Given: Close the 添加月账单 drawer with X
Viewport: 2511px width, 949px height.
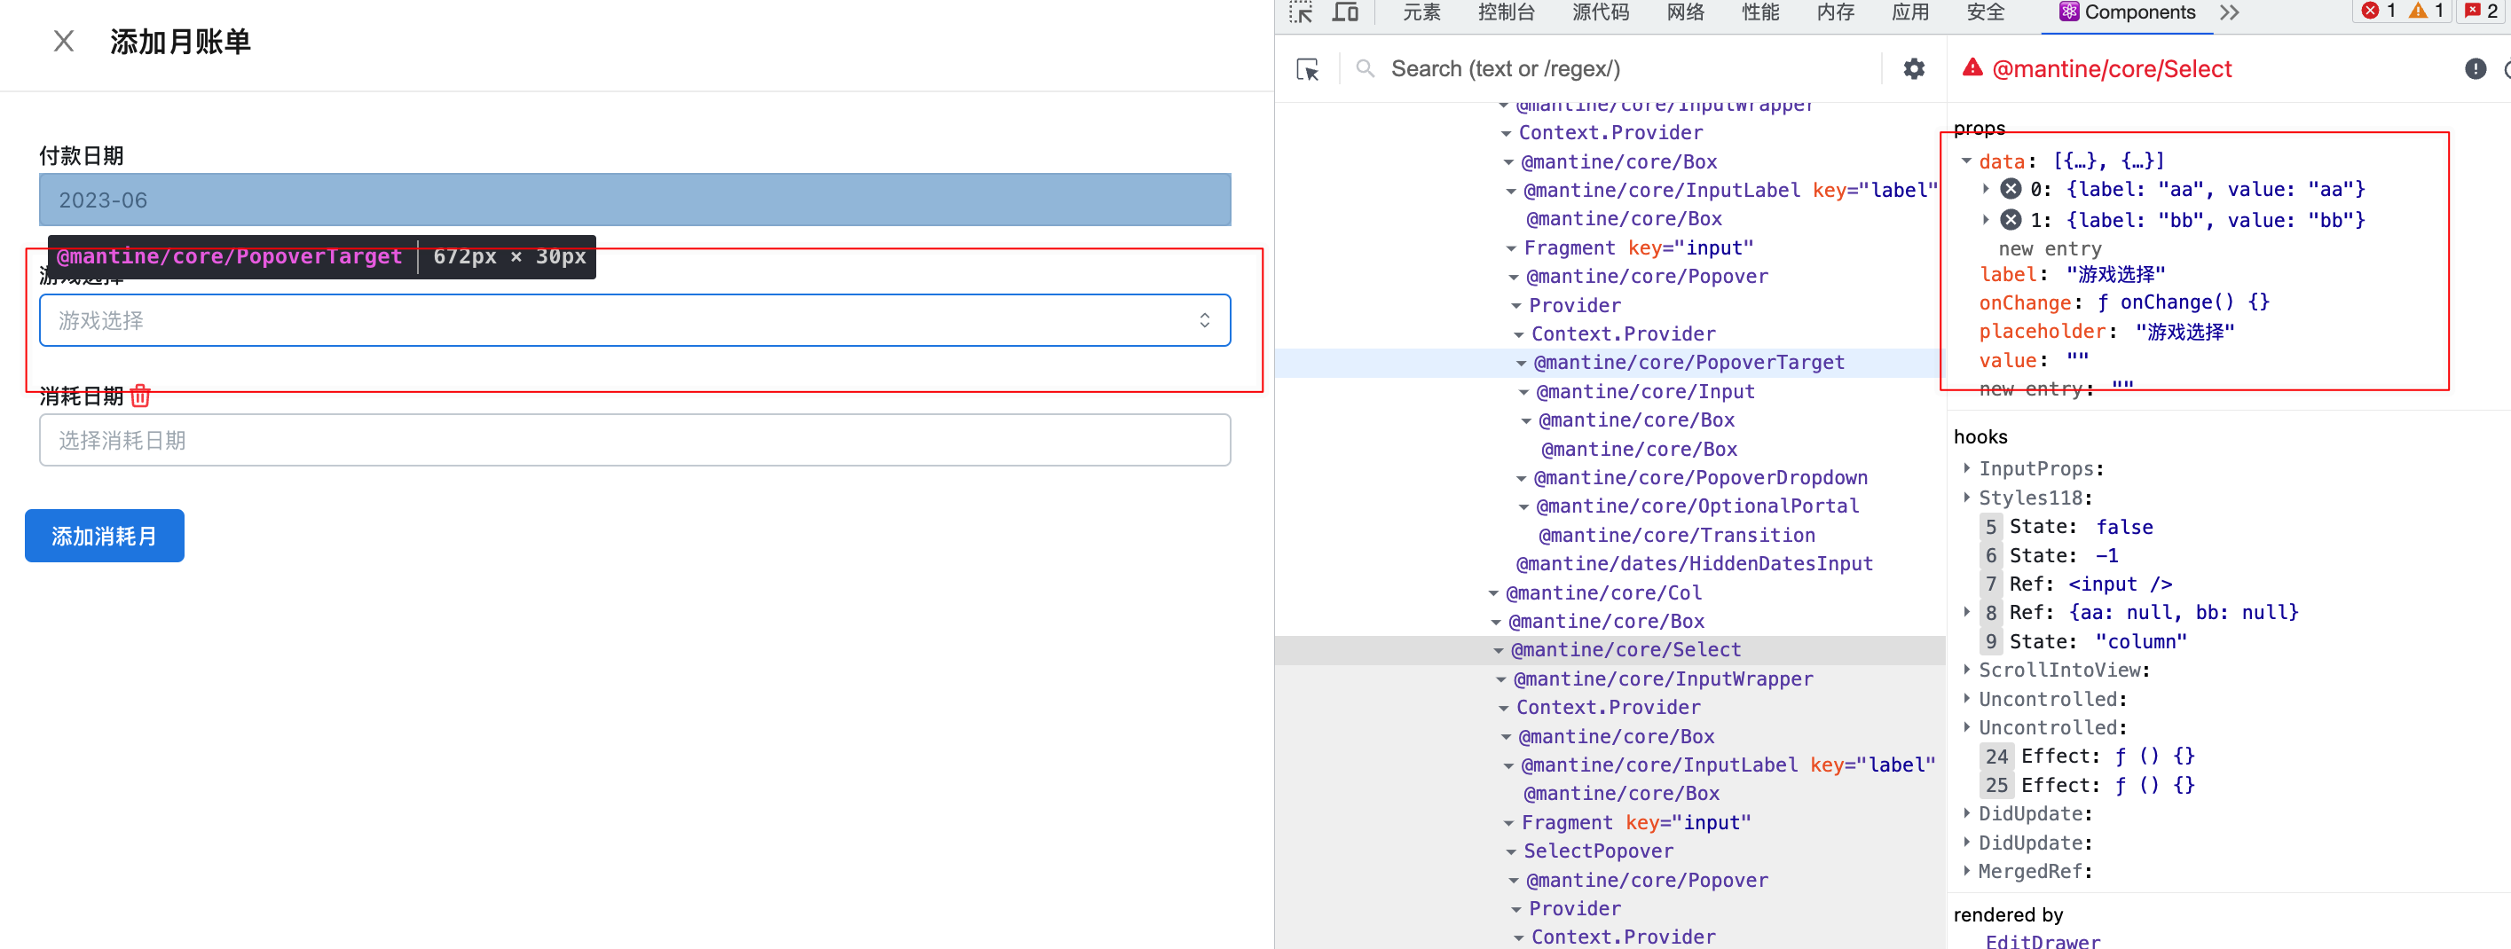Looking at the screenshot, I should (62, 42).
